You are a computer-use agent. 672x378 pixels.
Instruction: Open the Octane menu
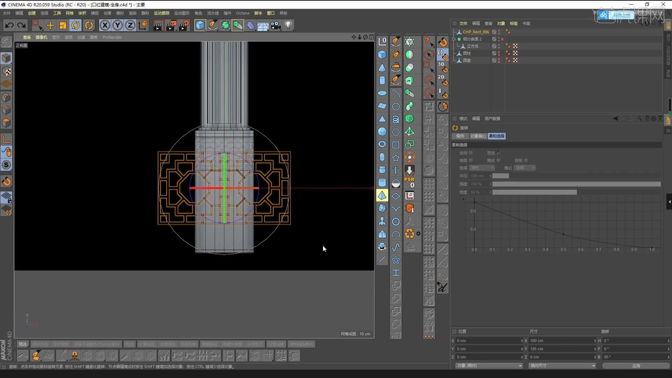[243, 13]
